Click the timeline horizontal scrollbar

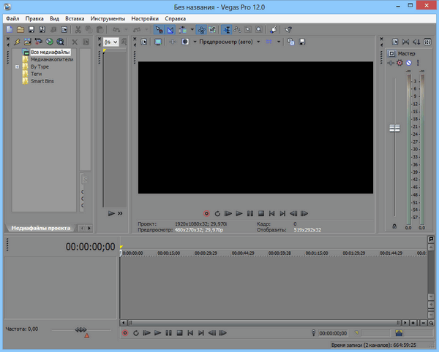point(263,321)
